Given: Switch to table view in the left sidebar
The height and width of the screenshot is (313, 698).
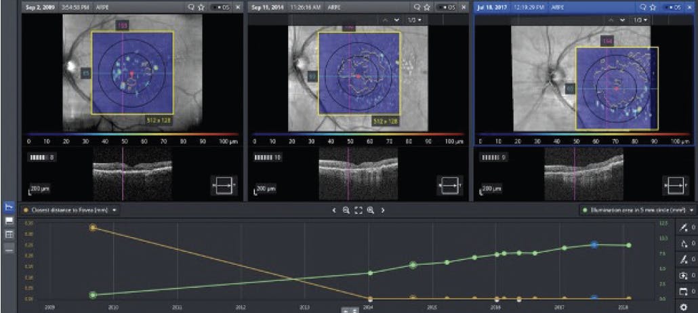Looking at the screenshot, I should click(x=9, y=234).
